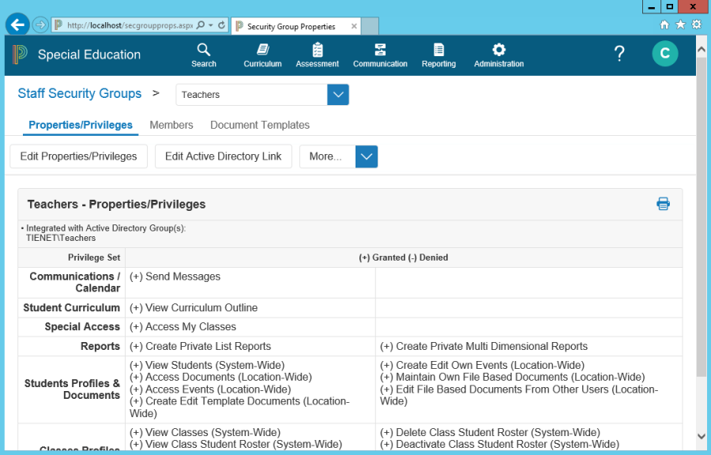711x455 pixels.
Task: Open the Reporting document icon
Action: [438, 55]
